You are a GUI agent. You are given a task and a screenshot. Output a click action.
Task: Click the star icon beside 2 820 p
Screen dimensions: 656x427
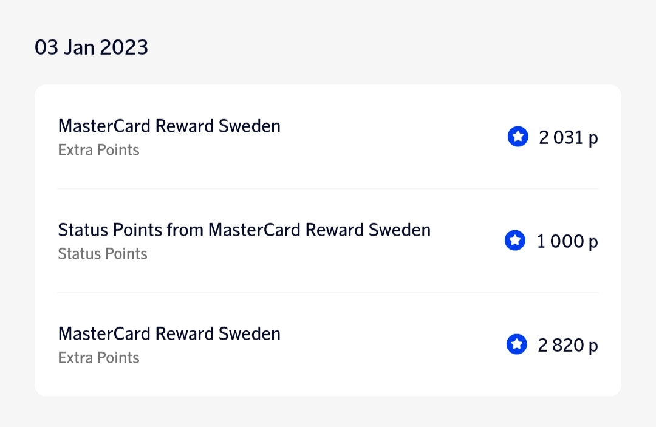[x=516, y=345]
